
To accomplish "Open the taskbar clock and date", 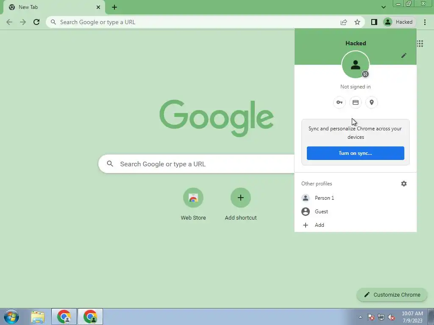I will click(412, 317).
